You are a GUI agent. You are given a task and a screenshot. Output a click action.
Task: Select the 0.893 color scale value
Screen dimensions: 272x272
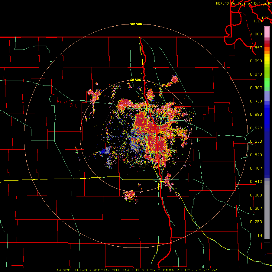[256, 61]
